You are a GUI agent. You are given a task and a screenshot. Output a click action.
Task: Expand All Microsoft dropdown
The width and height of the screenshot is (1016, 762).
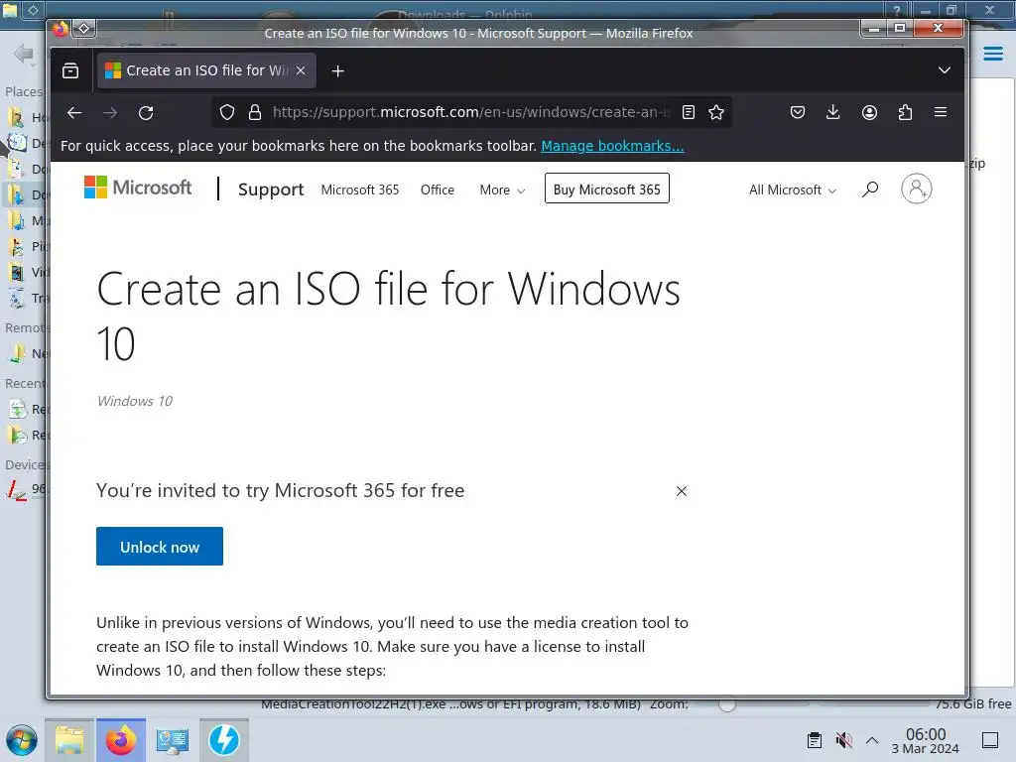(793, 190)
